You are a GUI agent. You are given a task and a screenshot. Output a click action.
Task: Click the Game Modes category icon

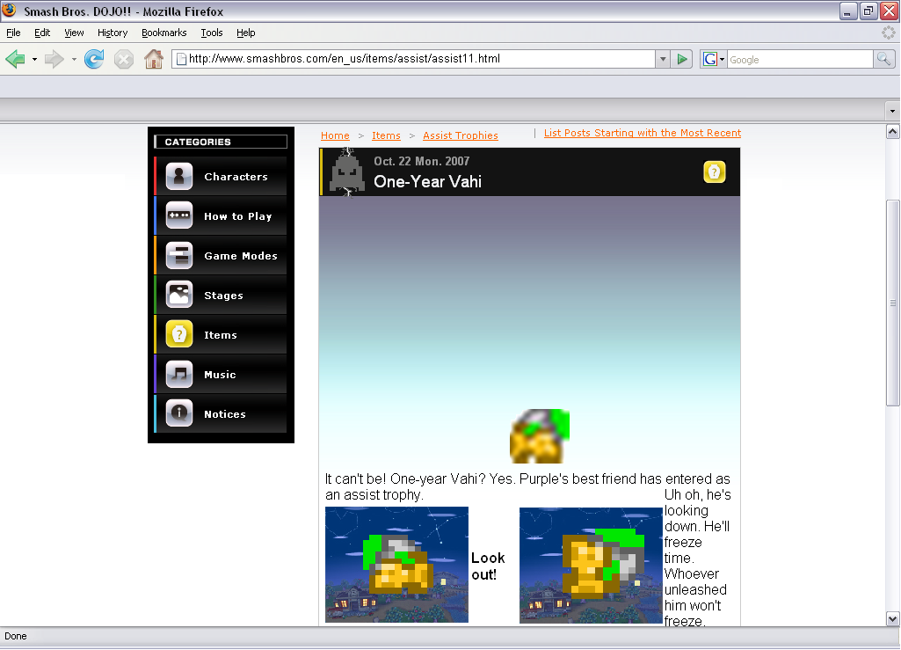tap(179, 255)
